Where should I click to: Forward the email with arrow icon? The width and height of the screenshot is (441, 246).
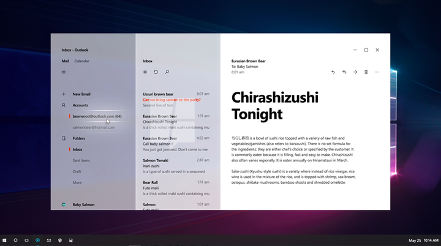click(355, 72)
